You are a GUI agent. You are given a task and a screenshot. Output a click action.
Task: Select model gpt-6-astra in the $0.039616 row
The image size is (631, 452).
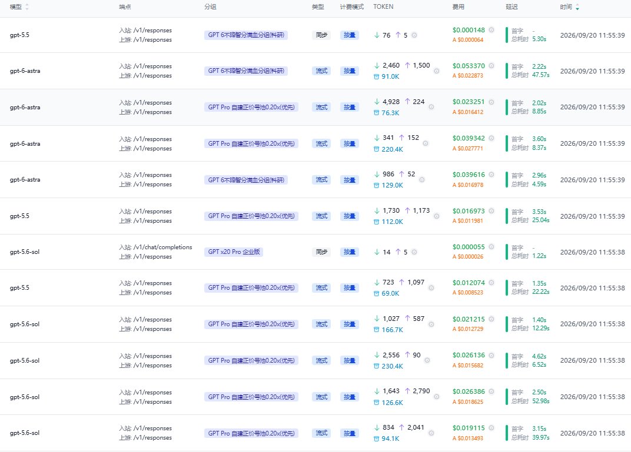point(25,180)
